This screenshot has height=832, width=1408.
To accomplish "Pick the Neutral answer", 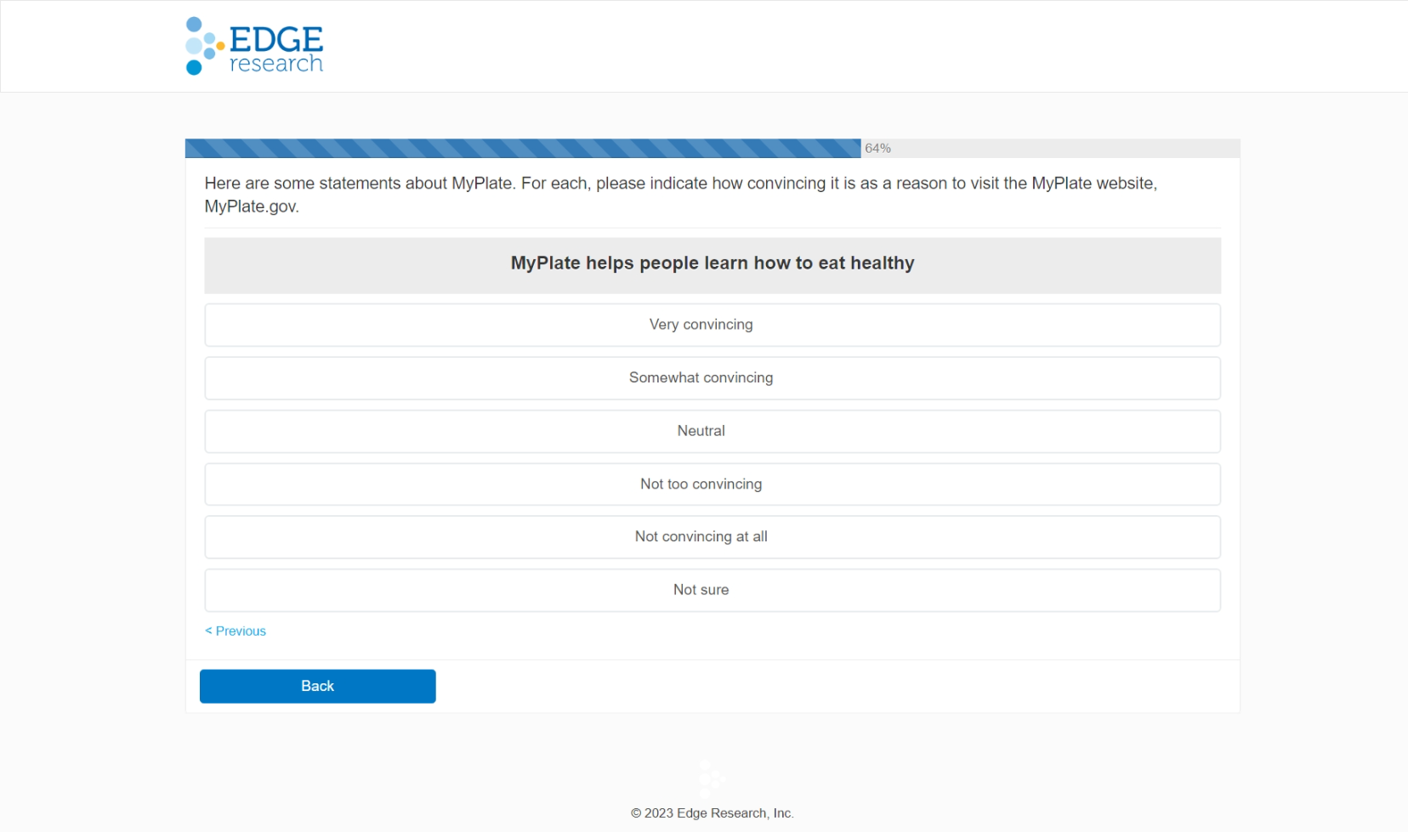I will [713, 431].
